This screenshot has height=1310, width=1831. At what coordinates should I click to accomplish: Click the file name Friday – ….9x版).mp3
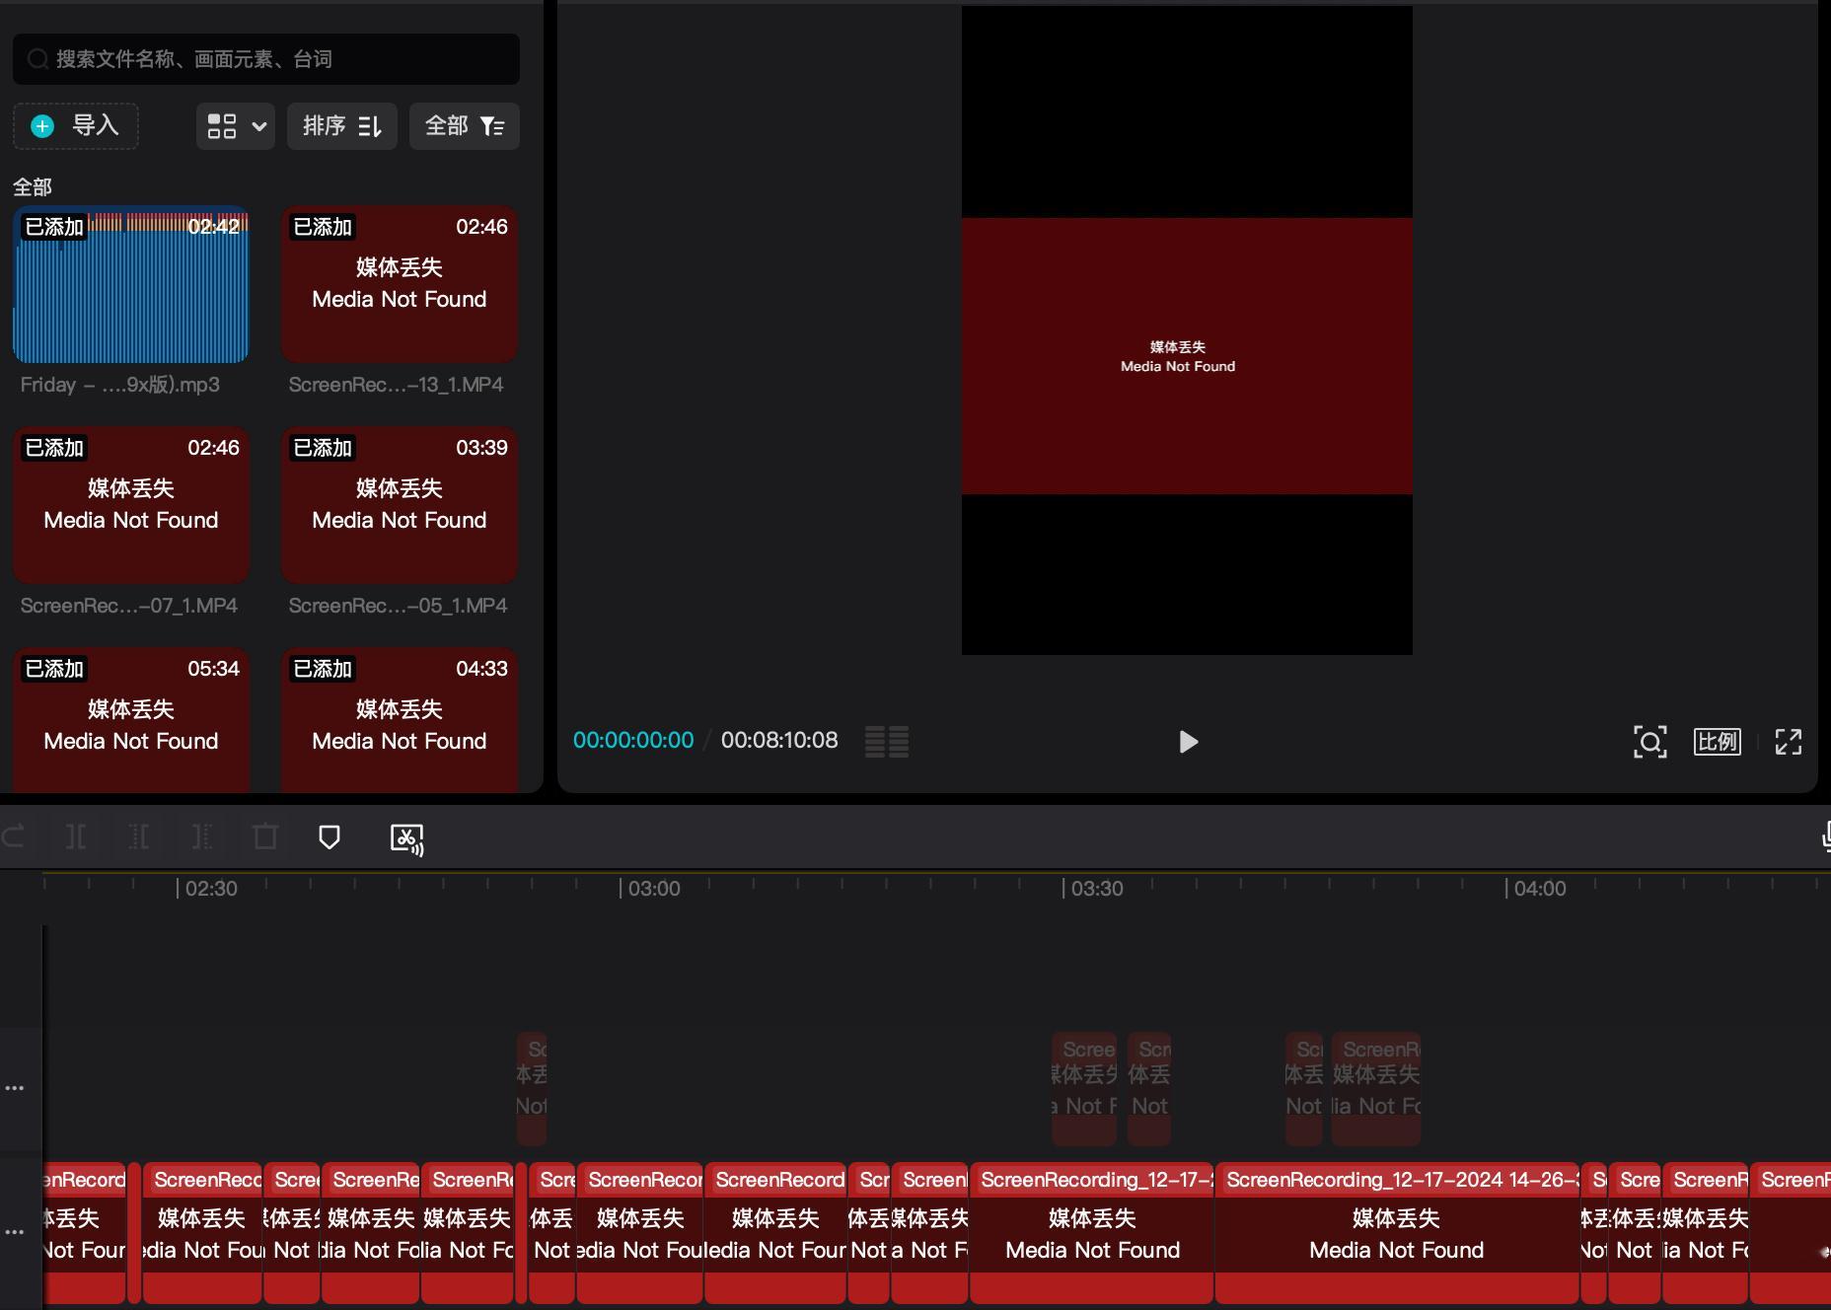[120, 385]
